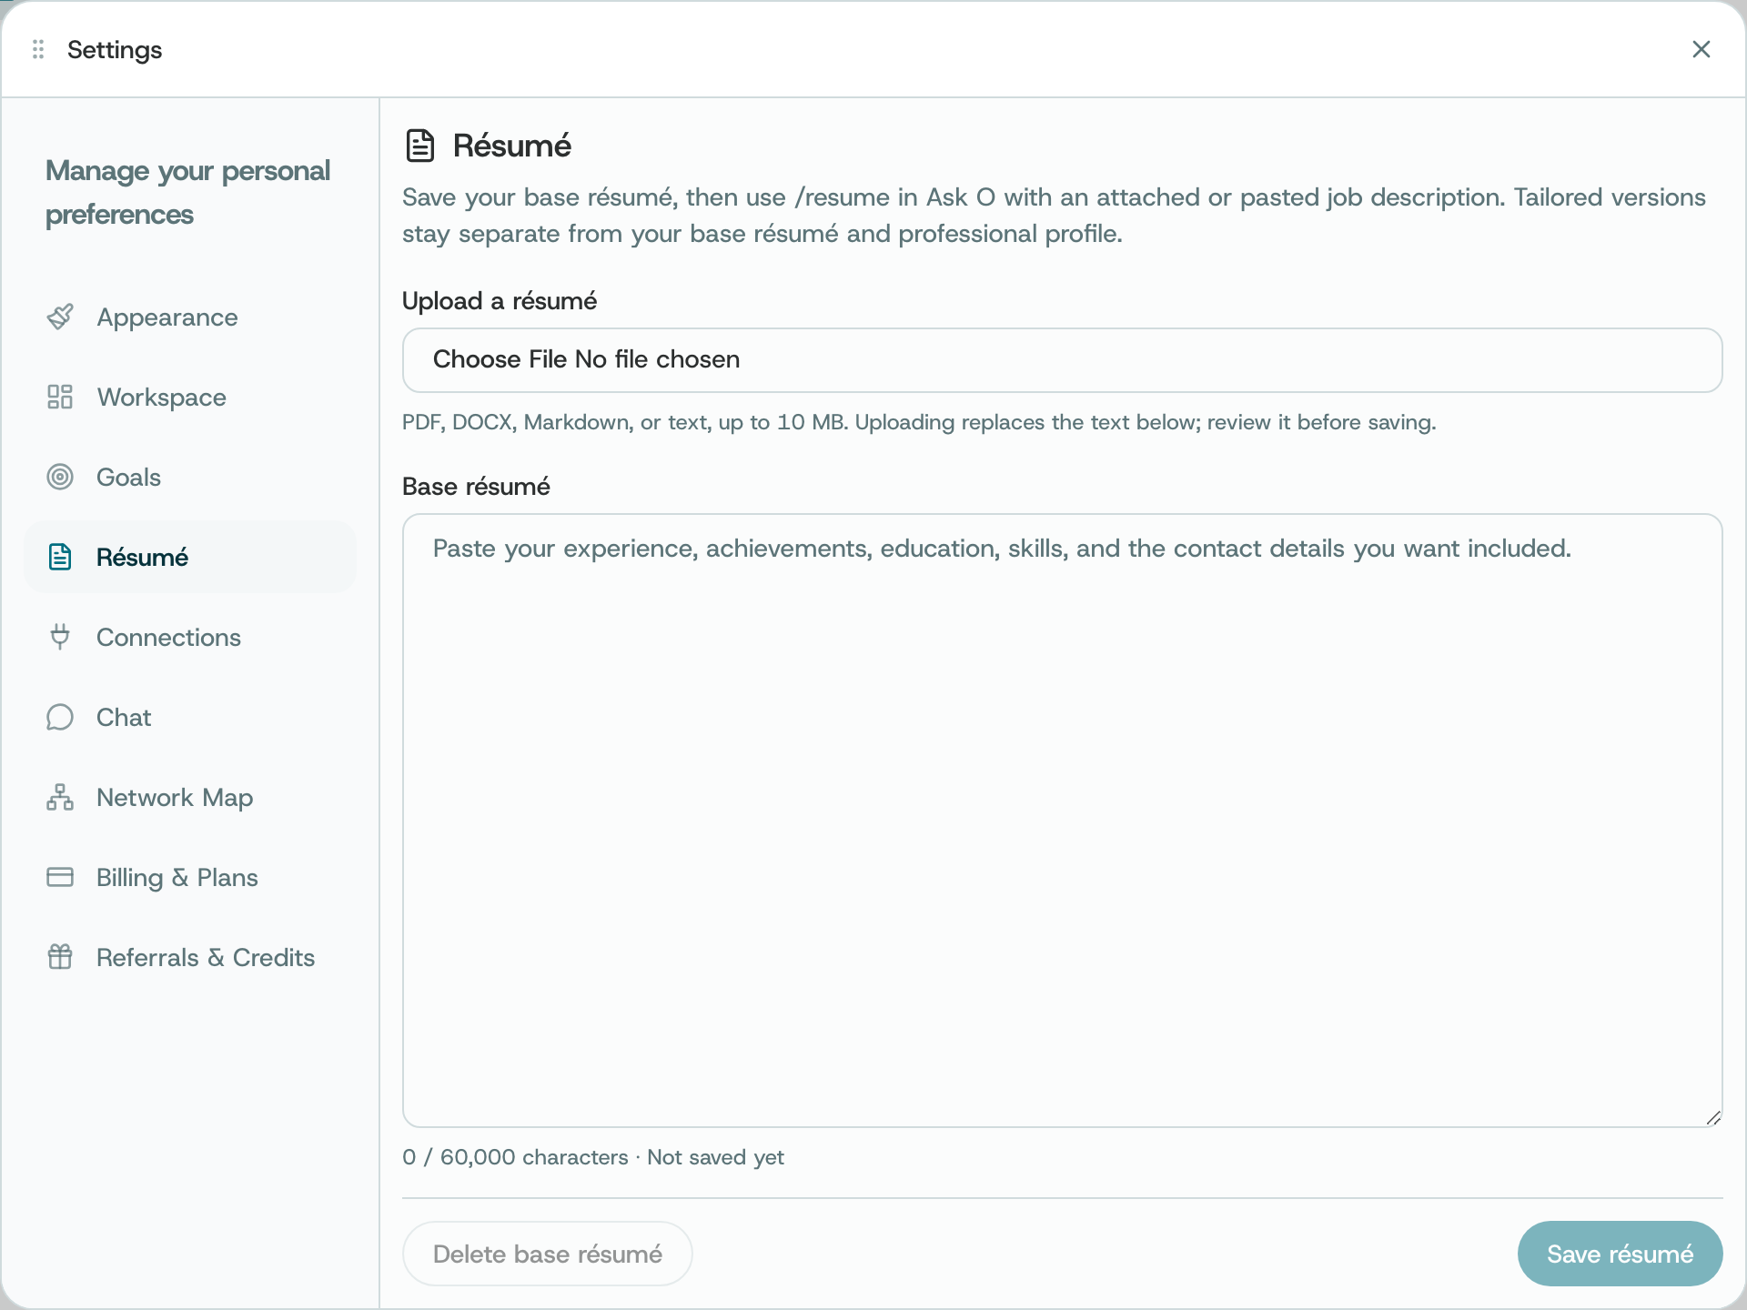Click the Goals target icon
This screenshot has width=1747, height=1310.
click(60, 478)
